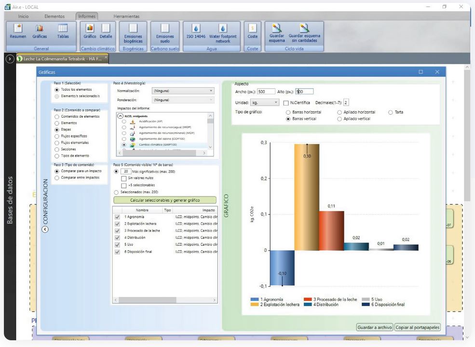This screenshot has width=475, height=347.
Task: Click impacts list down scroll arrow
Action: click(210, 147)
